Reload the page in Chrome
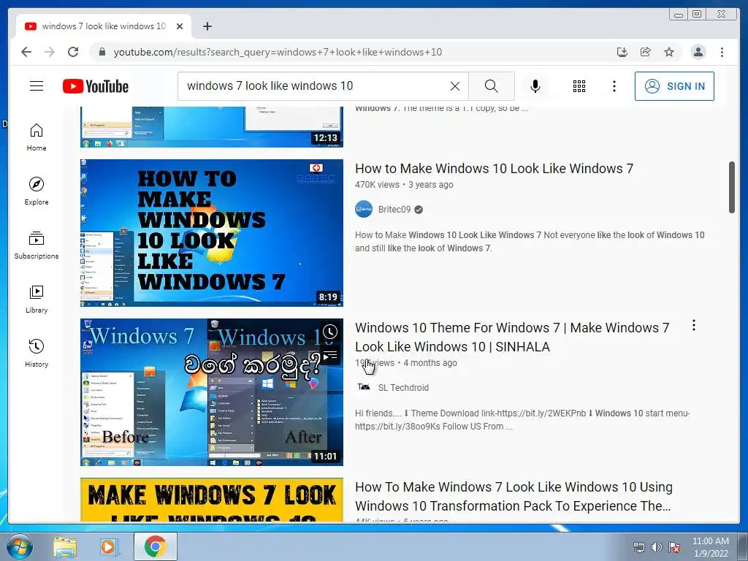748x561 pixels. (73, 52)
